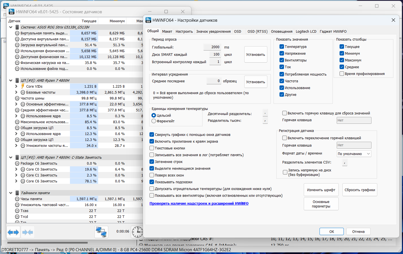Screen dimensions: 403x254
Task: Click the HWiNFO logo in the Настройки датчиков title bar
Action: pos(148,20)
